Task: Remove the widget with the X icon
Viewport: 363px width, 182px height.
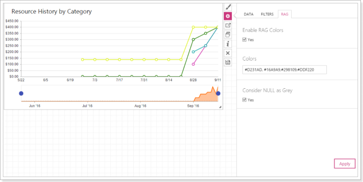Action: (228, 53)
